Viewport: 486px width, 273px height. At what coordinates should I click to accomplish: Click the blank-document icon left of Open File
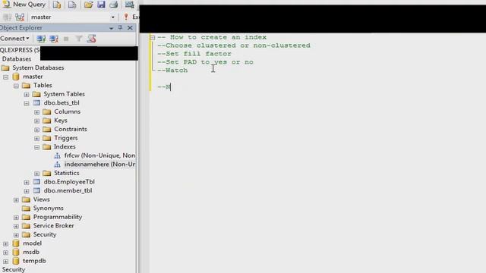72,5
